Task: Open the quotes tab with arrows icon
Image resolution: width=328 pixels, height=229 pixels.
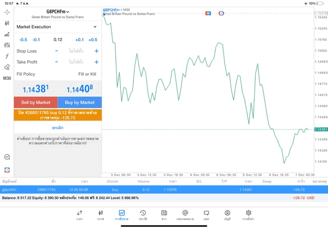Action: pyautogui.click(x=79, y=215)
